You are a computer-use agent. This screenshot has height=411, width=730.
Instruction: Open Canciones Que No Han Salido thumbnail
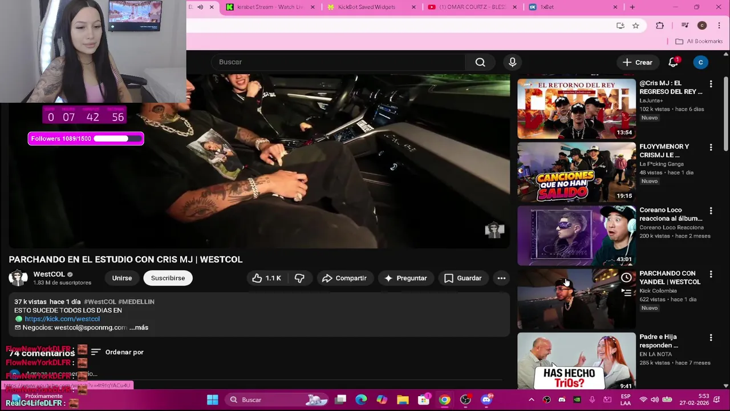coord(576,172)
